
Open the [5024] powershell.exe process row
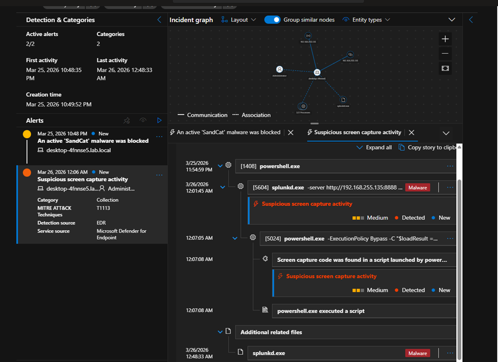(x=358, y=239)
